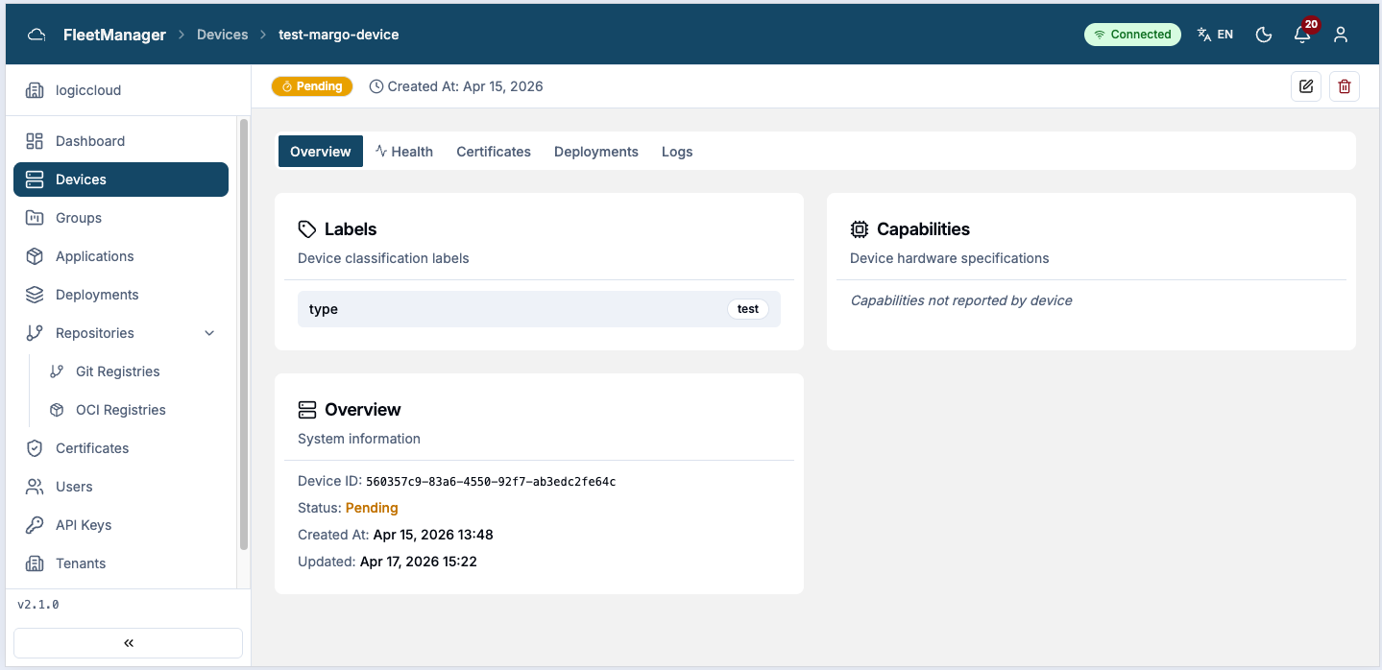Click the FleetManager title link
The image size is (1382, 670).
tap(114, 35)
